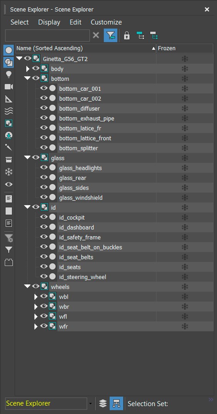Toggle the Display Space Warps filter icon
Screen dimensions: 217x414
pos(9,112)
